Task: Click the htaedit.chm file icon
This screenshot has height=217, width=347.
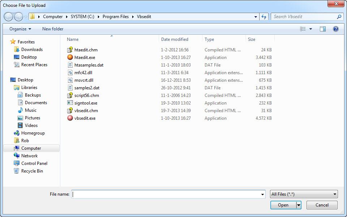Action: [x=70, y=50]
